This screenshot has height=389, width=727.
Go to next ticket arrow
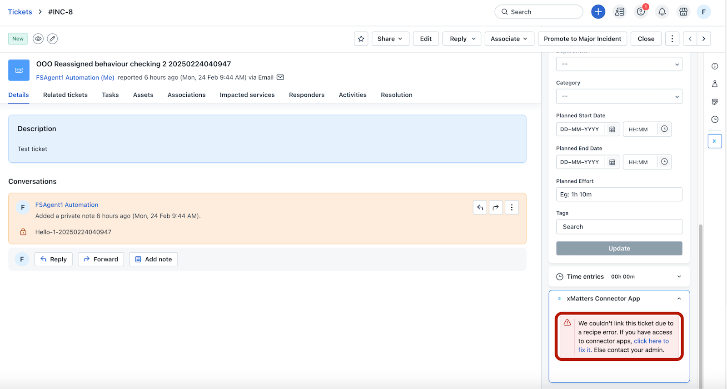click(x=704, y=39)
